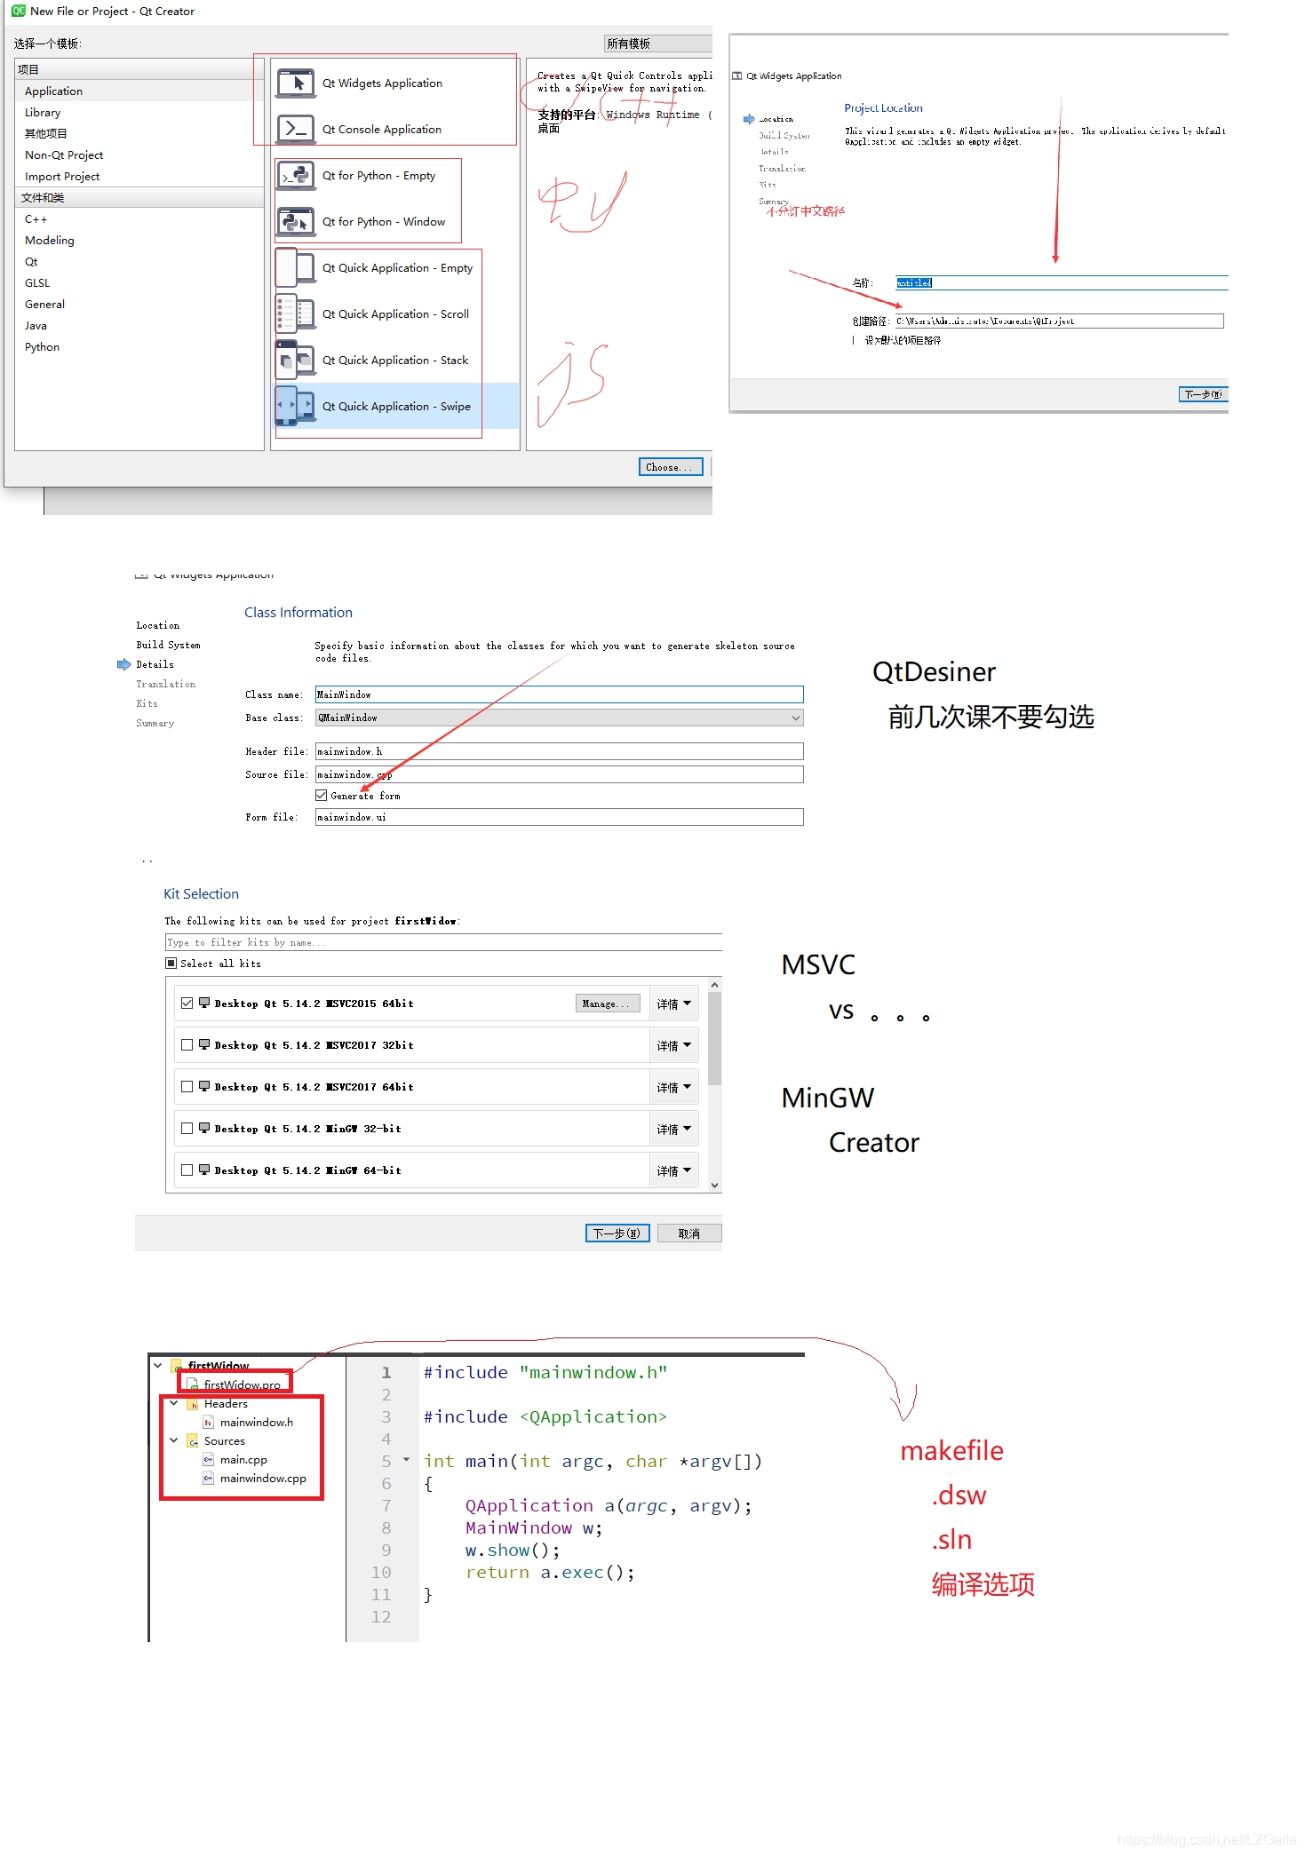This screenshot has height=1856, width=1305.
Task: Click the Manage... button for MSVC2015 kit
Action: pos(608,1003)
